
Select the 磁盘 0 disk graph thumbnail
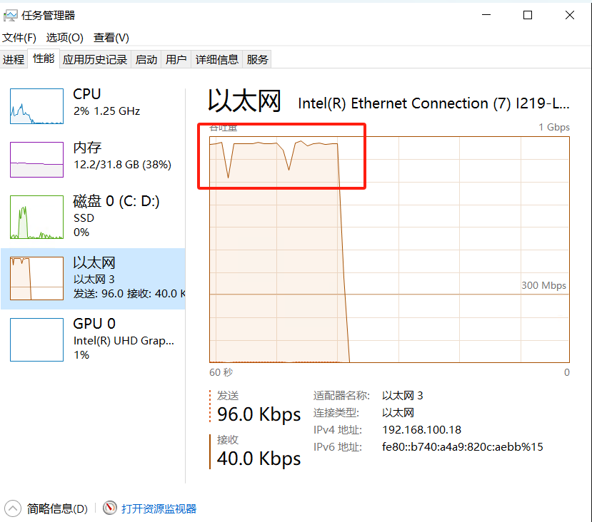click(x=36, y=216)
